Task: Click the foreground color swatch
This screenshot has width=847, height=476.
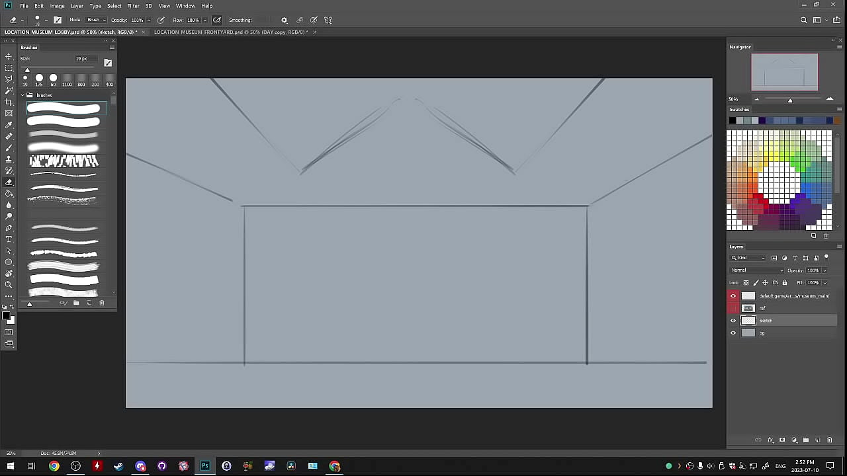Action: [x=7, y=317]
